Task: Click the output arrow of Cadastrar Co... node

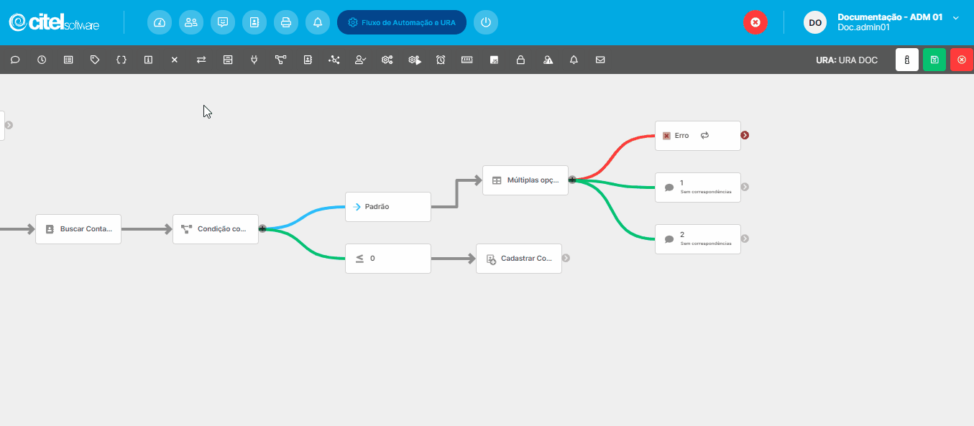Action: point(566,258)
